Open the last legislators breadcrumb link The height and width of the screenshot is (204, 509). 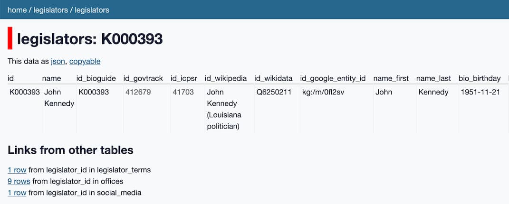[x=92, y=10]
